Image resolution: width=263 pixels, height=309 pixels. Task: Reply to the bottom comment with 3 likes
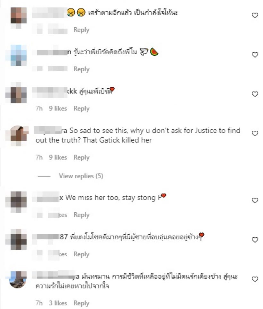click(81, 303)
